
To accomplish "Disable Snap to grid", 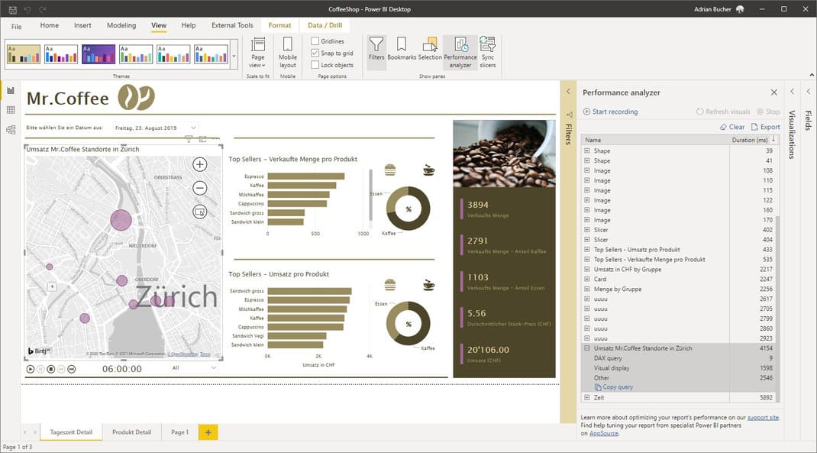I will (317, 53).
